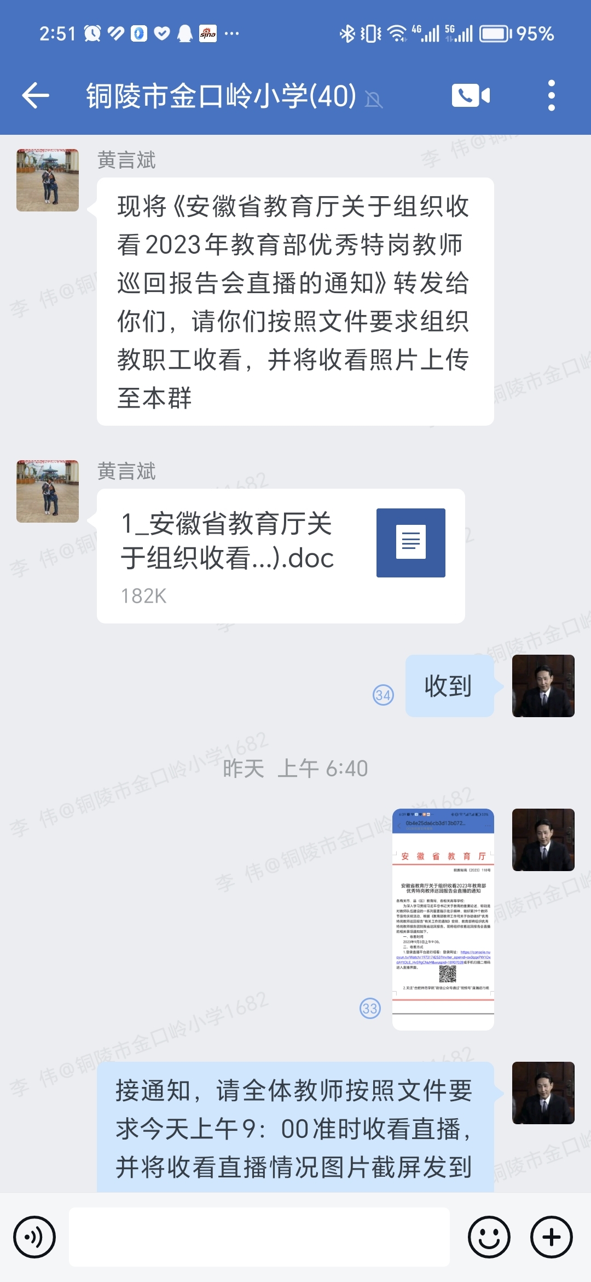Open group title 铜陵市金口岭小学(40)
This screenshot has width=591, height=1282.
221,96
